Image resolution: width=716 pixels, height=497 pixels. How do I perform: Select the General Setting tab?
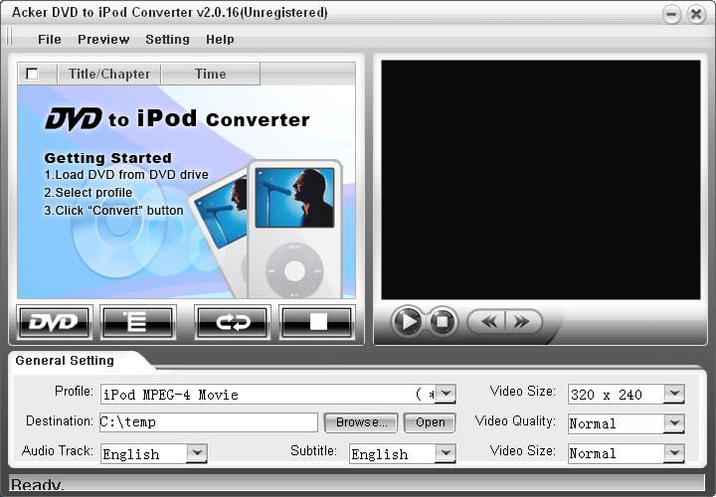click(65, 361)
